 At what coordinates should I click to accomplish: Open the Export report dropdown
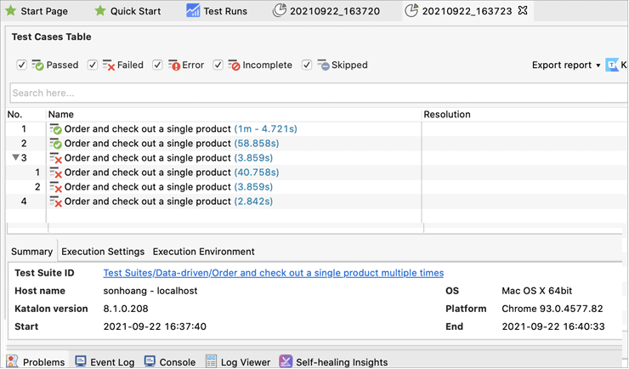tap(566, 65)
